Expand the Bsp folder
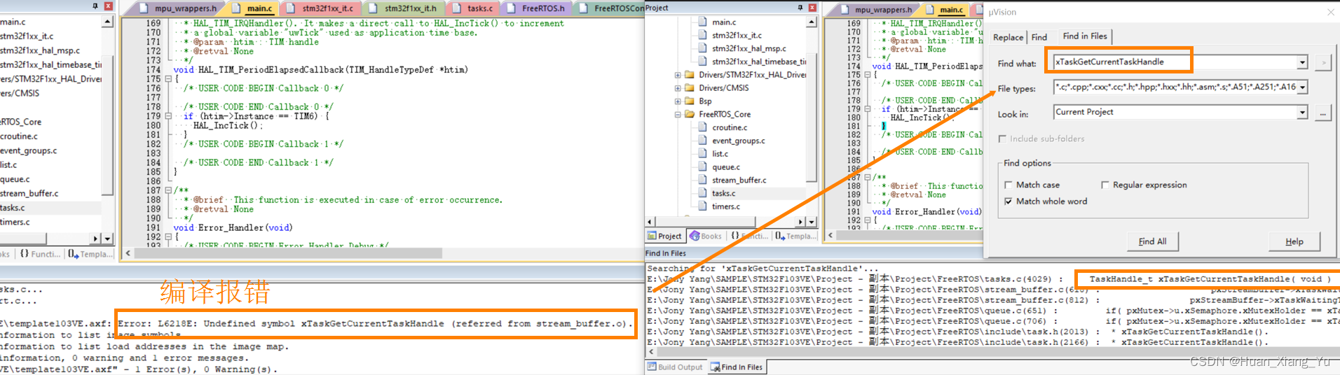The height and width of the screenshot is (375, 1340). [678, 101]
